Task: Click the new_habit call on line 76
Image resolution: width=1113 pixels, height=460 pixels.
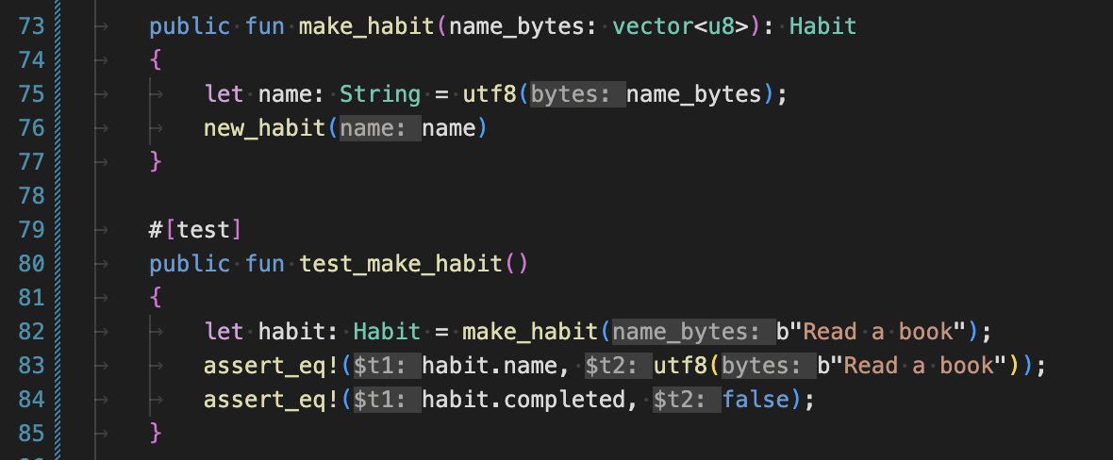Action: coord(264,128)
